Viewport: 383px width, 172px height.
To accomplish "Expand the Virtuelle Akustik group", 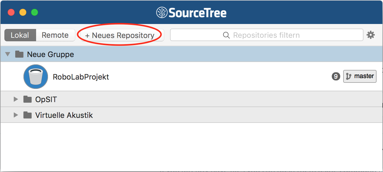I will coord(16,115).
